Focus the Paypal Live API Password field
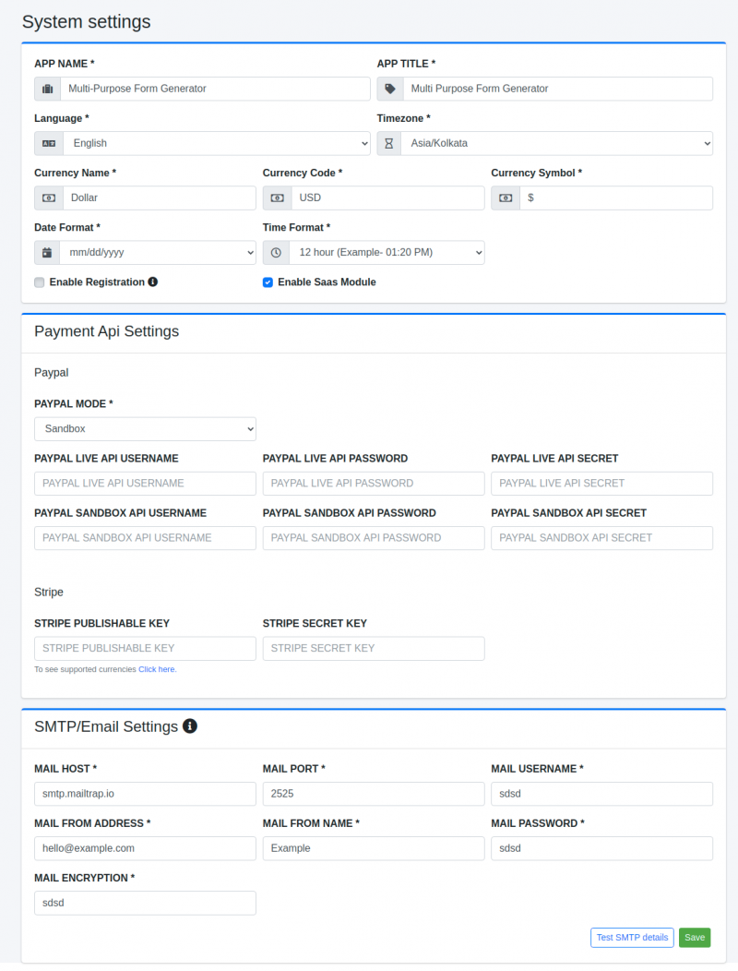The image size is (738, 971). pyautogui.click(x=374, y=484)
